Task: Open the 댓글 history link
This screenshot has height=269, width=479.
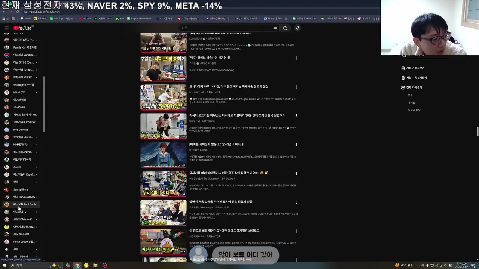Action: tap(410, 95)
